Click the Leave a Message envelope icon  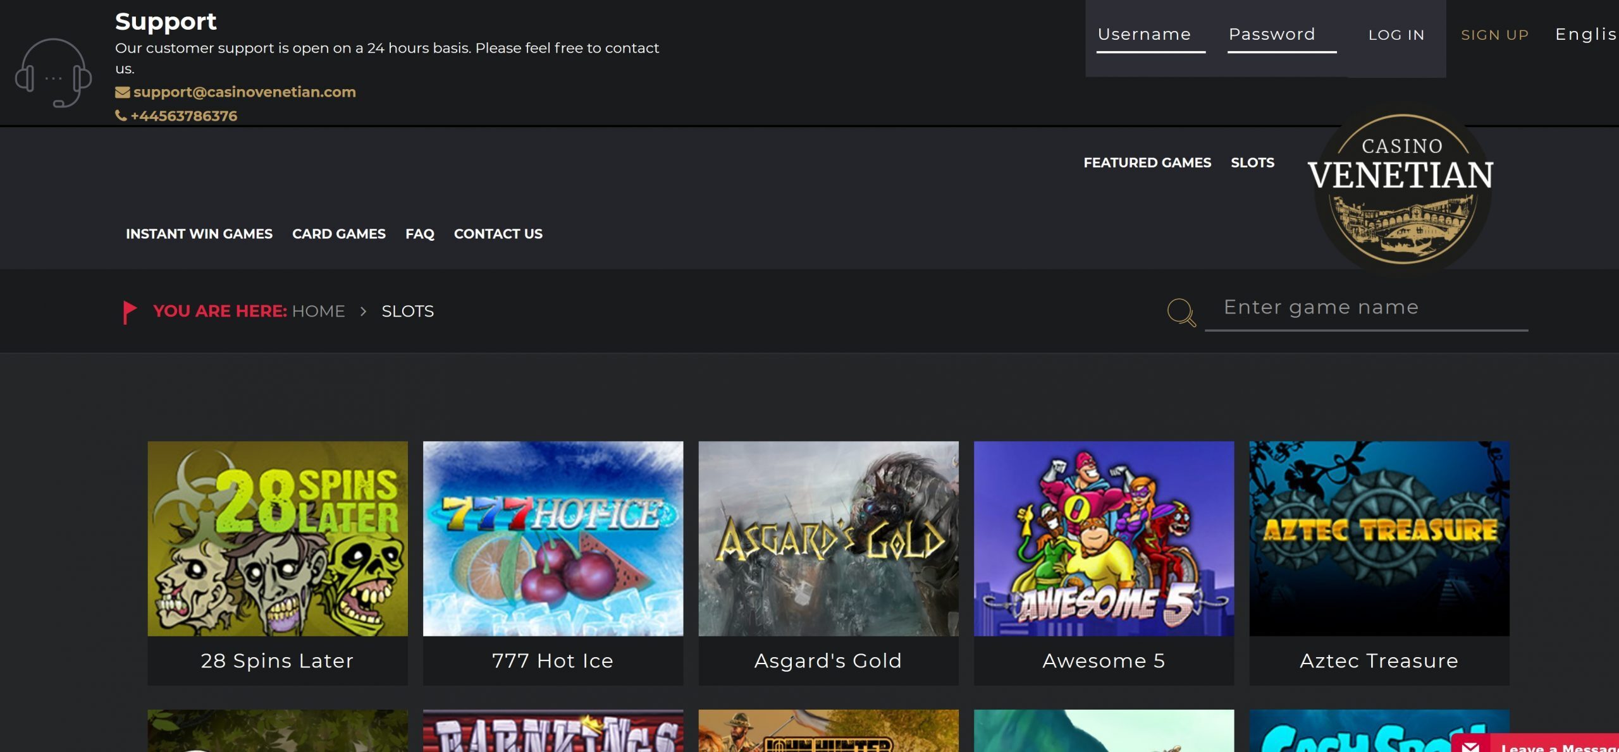click(1471, 747)
